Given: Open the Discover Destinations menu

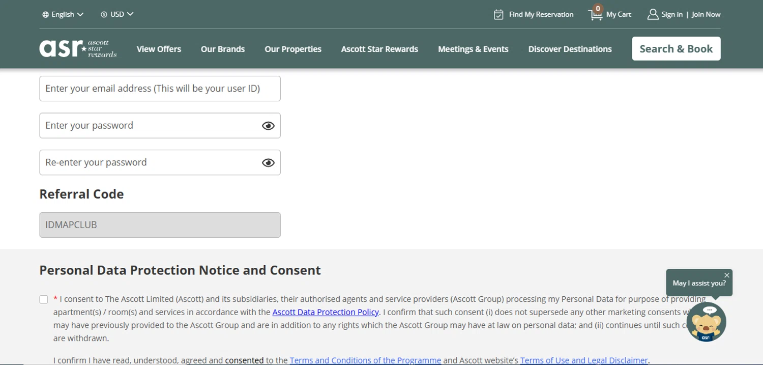Looking at the screenshot, I should pos(570,49).
